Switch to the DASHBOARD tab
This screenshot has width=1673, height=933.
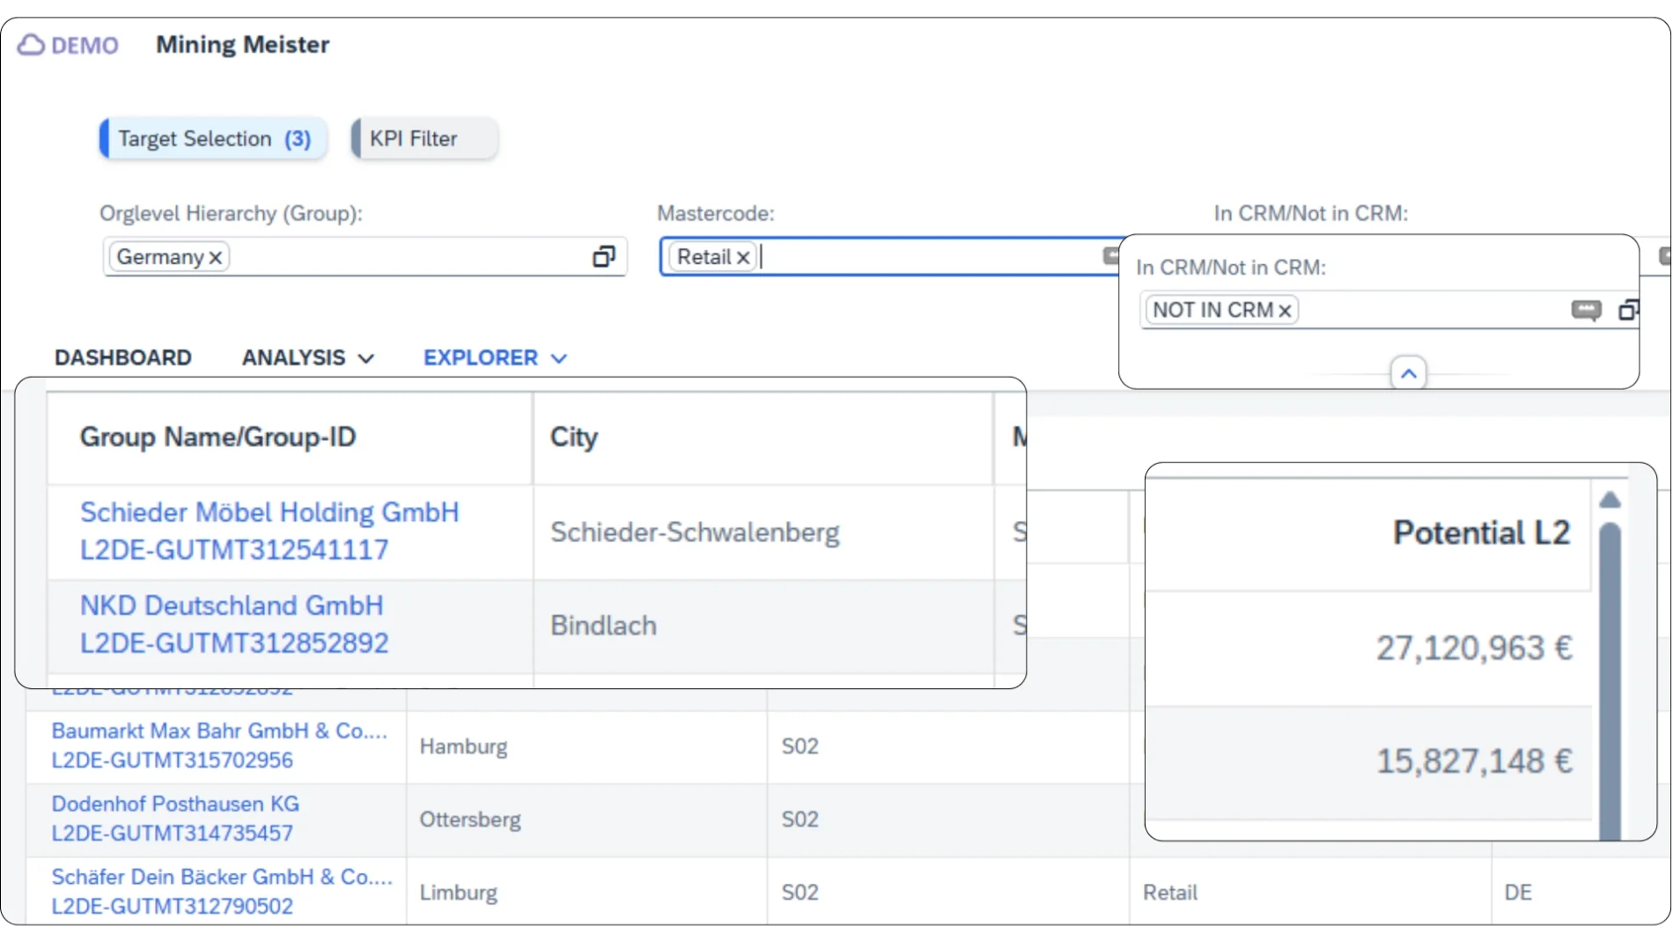(x=123, y=358)
